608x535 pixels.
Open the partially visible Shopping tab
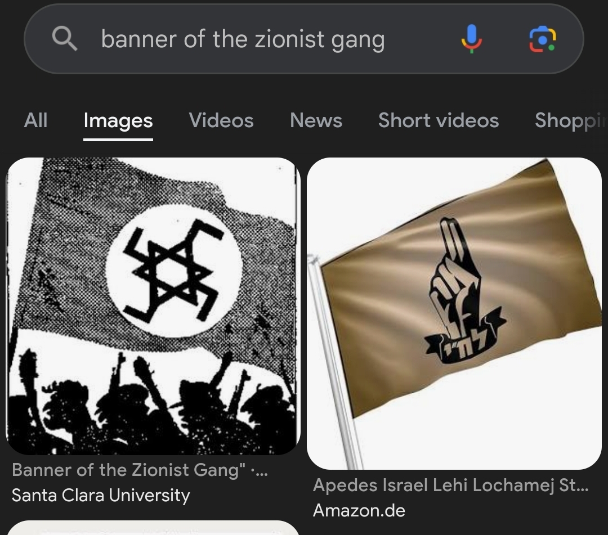tap(570, 120)
